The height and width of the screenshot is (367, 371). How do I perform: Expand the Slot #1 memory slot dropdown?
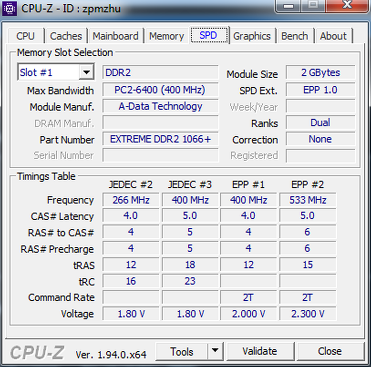coord(86,72)
